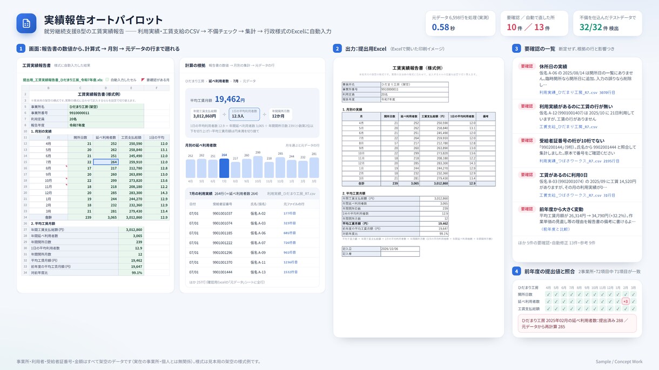Open source row link 726行目

point(290,243)
